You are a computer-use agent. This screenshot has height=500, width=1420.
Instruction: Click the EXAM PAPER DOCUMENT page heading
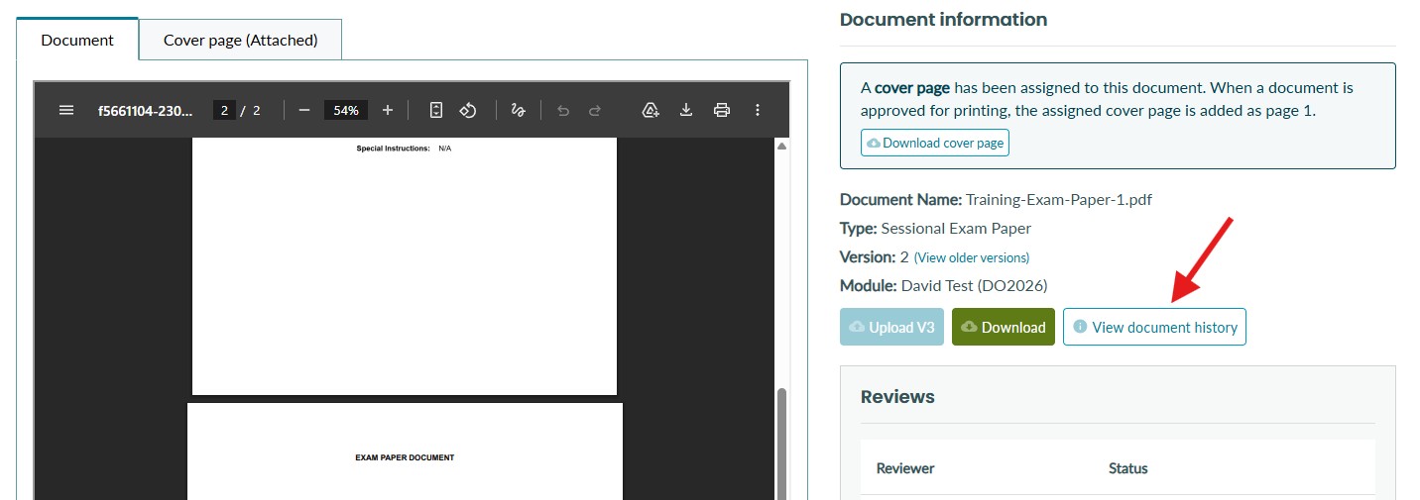pos(405,457)
